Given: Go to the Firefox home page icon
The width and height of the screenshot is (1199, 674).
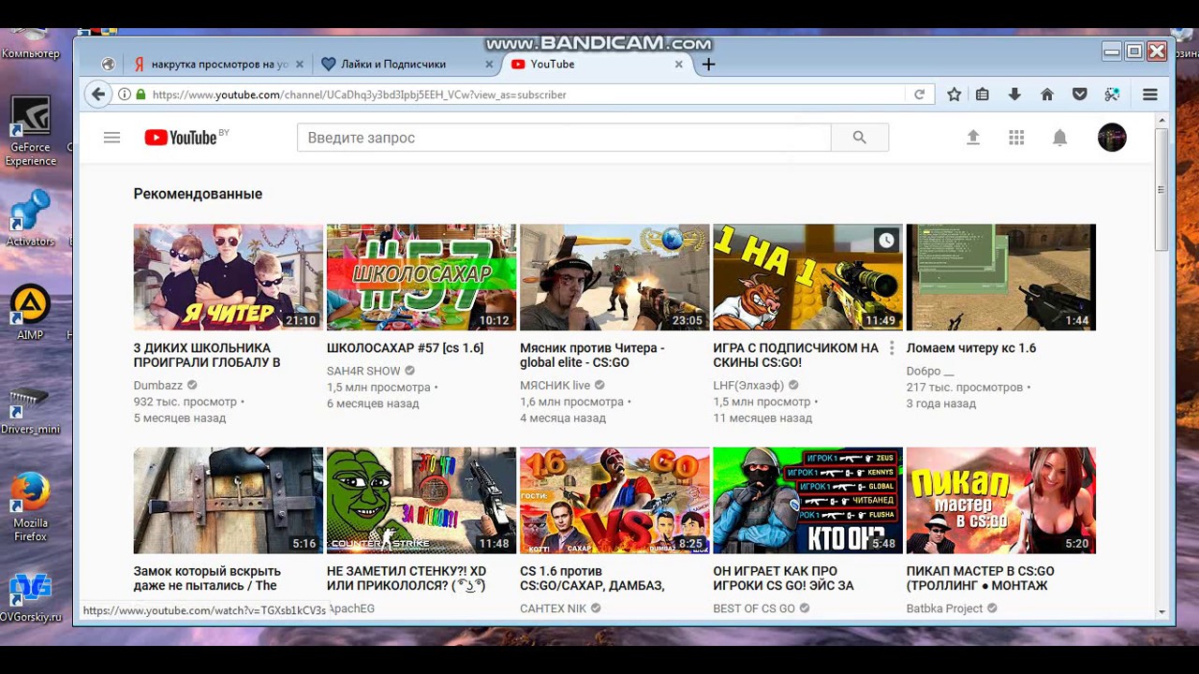Looking at the screenshot, I should (x=1047, y=94).
